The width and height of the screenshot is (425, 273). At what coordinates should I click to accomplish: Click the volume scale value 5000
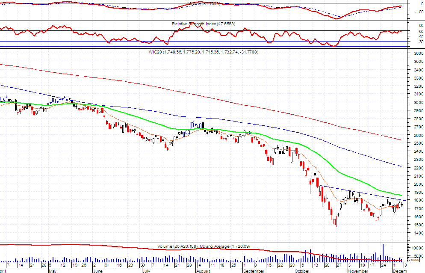pos(419,256)
